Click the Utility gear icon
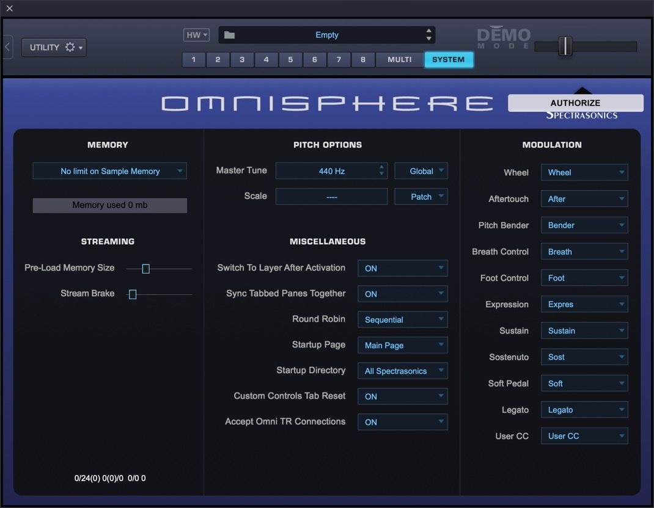 tap(70, 47)
